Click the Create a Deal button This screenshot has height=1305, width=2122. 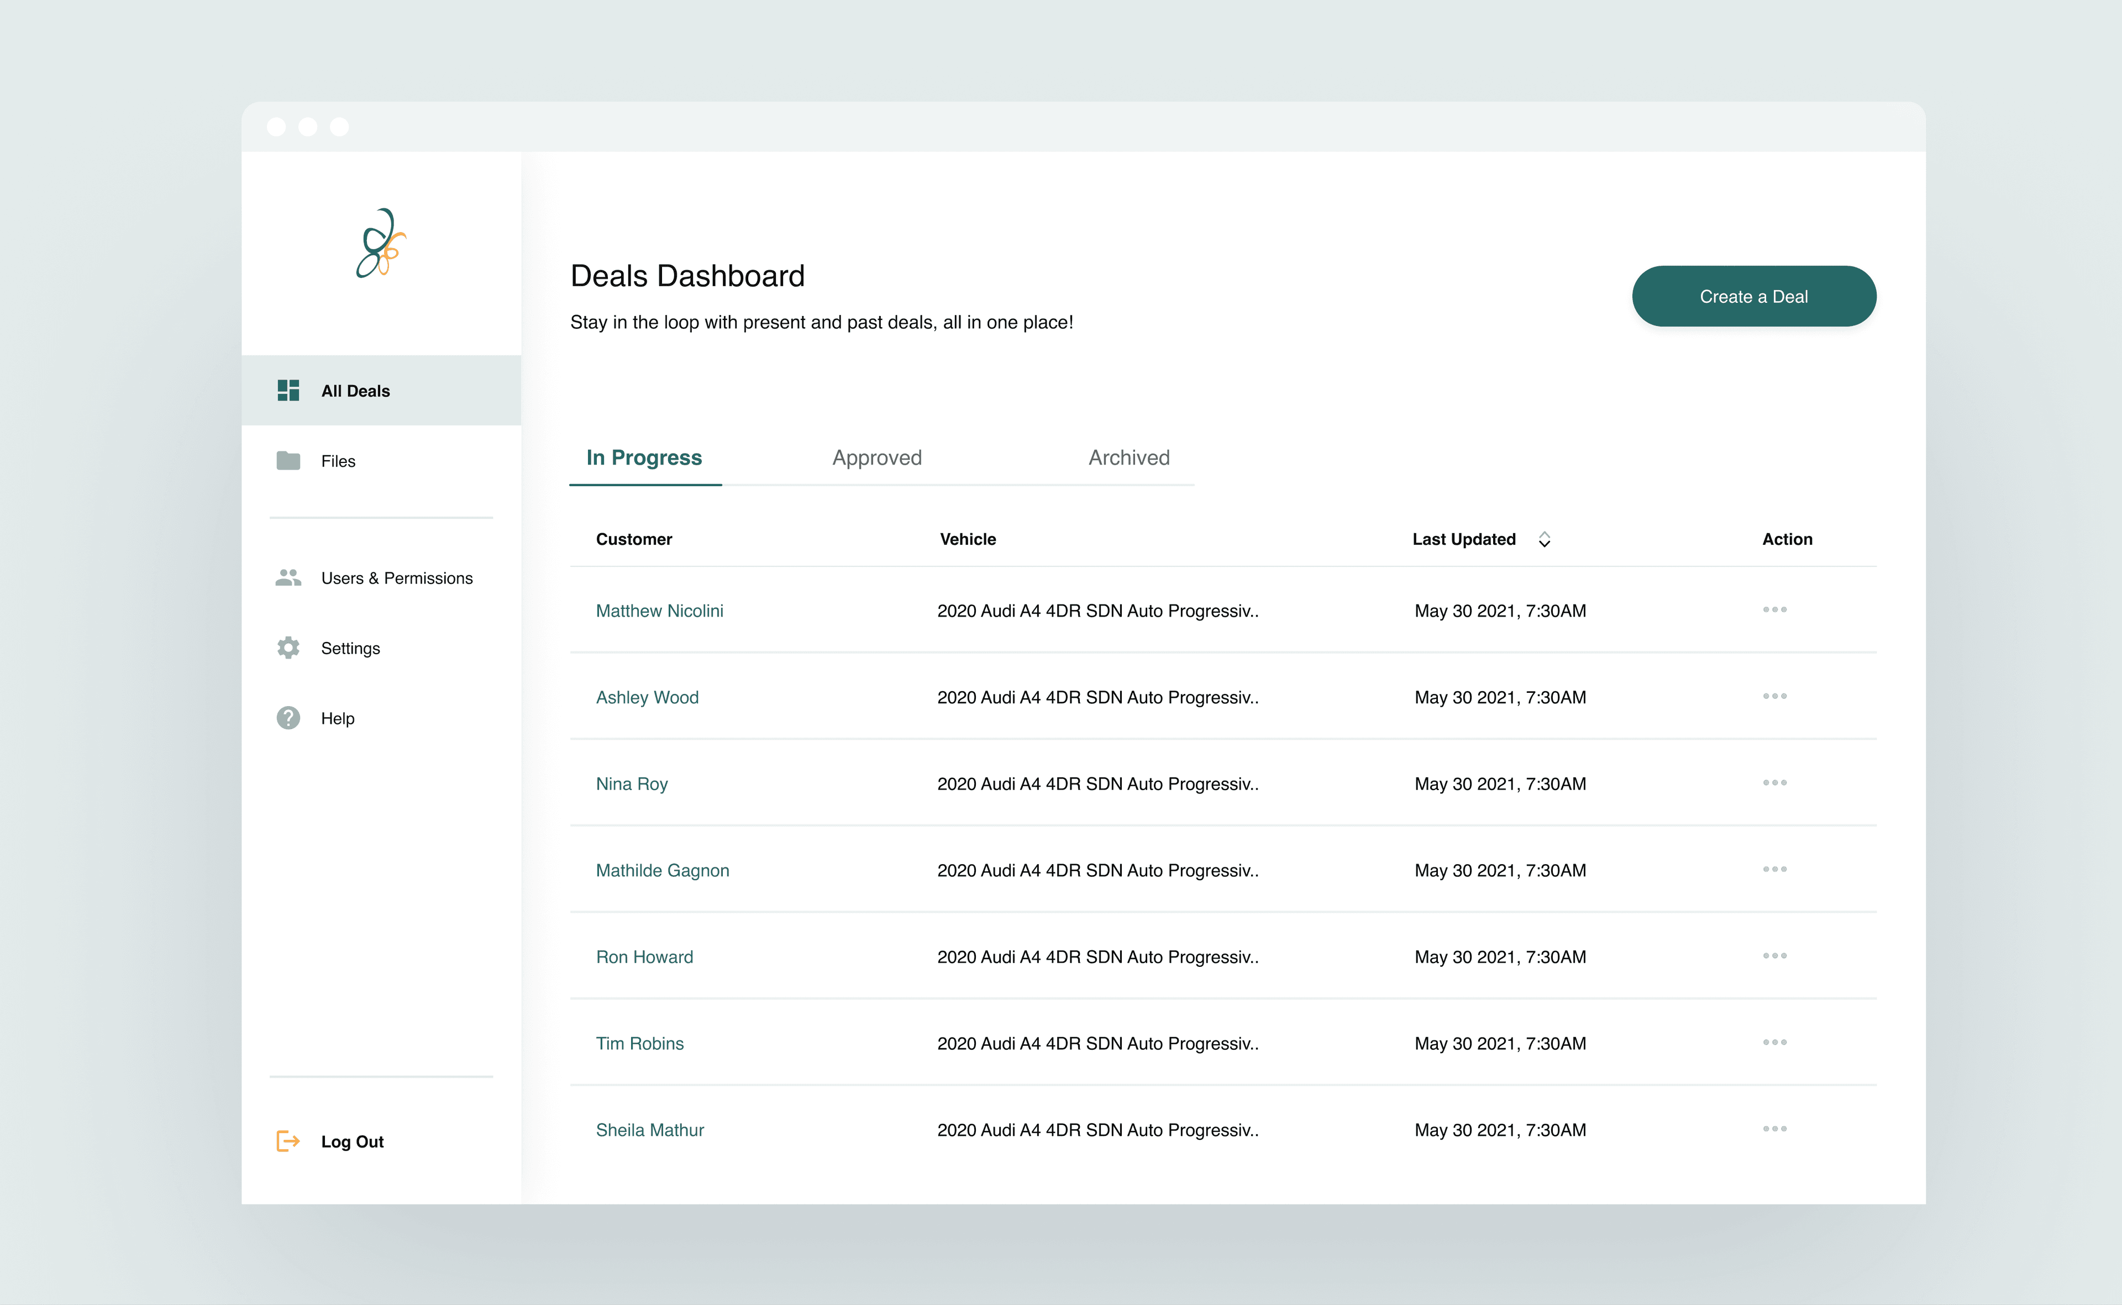1753,296
